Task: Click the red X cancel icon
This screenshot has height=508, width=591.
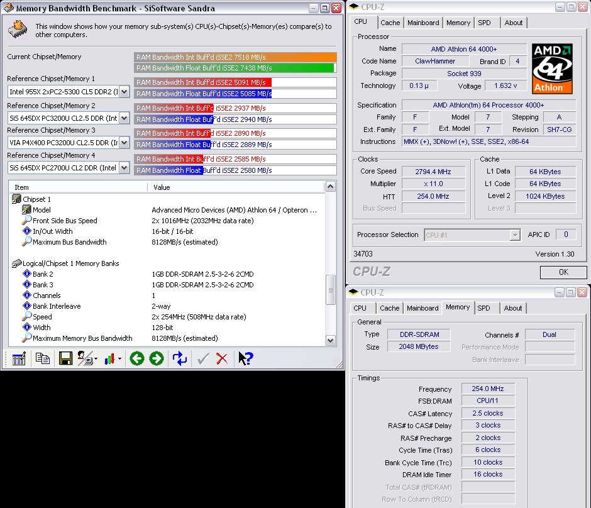Action: coord(222,359)
